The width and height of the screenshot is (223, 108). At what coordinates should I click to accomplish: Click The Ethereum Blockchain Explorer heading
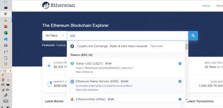pyautogui.click(x=76, y=26)
